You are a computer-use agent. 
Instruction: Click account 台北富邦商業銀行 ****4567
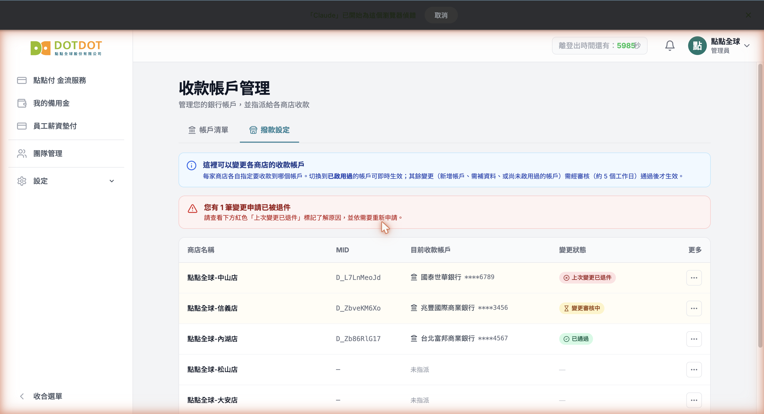(x=459, y=338)
